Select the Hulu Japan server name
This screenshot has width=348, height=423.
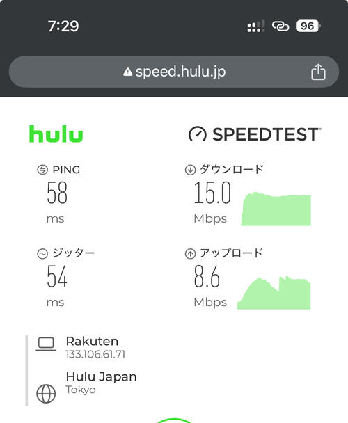click(101, 376)
